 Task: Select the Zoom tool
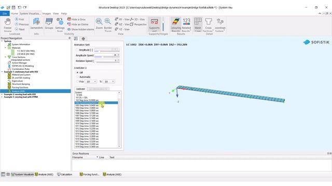[99, 24]
